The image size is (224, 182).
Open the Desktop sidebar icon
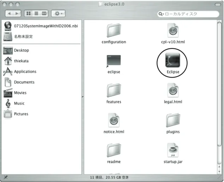pos(8,50)
